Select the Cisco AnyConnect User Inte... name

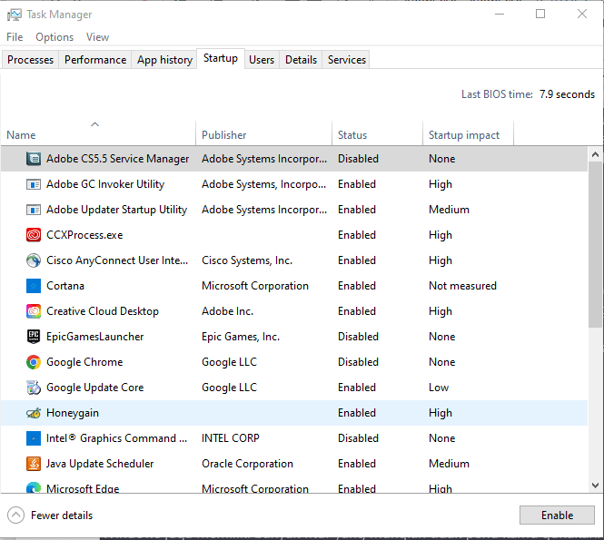coord(117,260)
